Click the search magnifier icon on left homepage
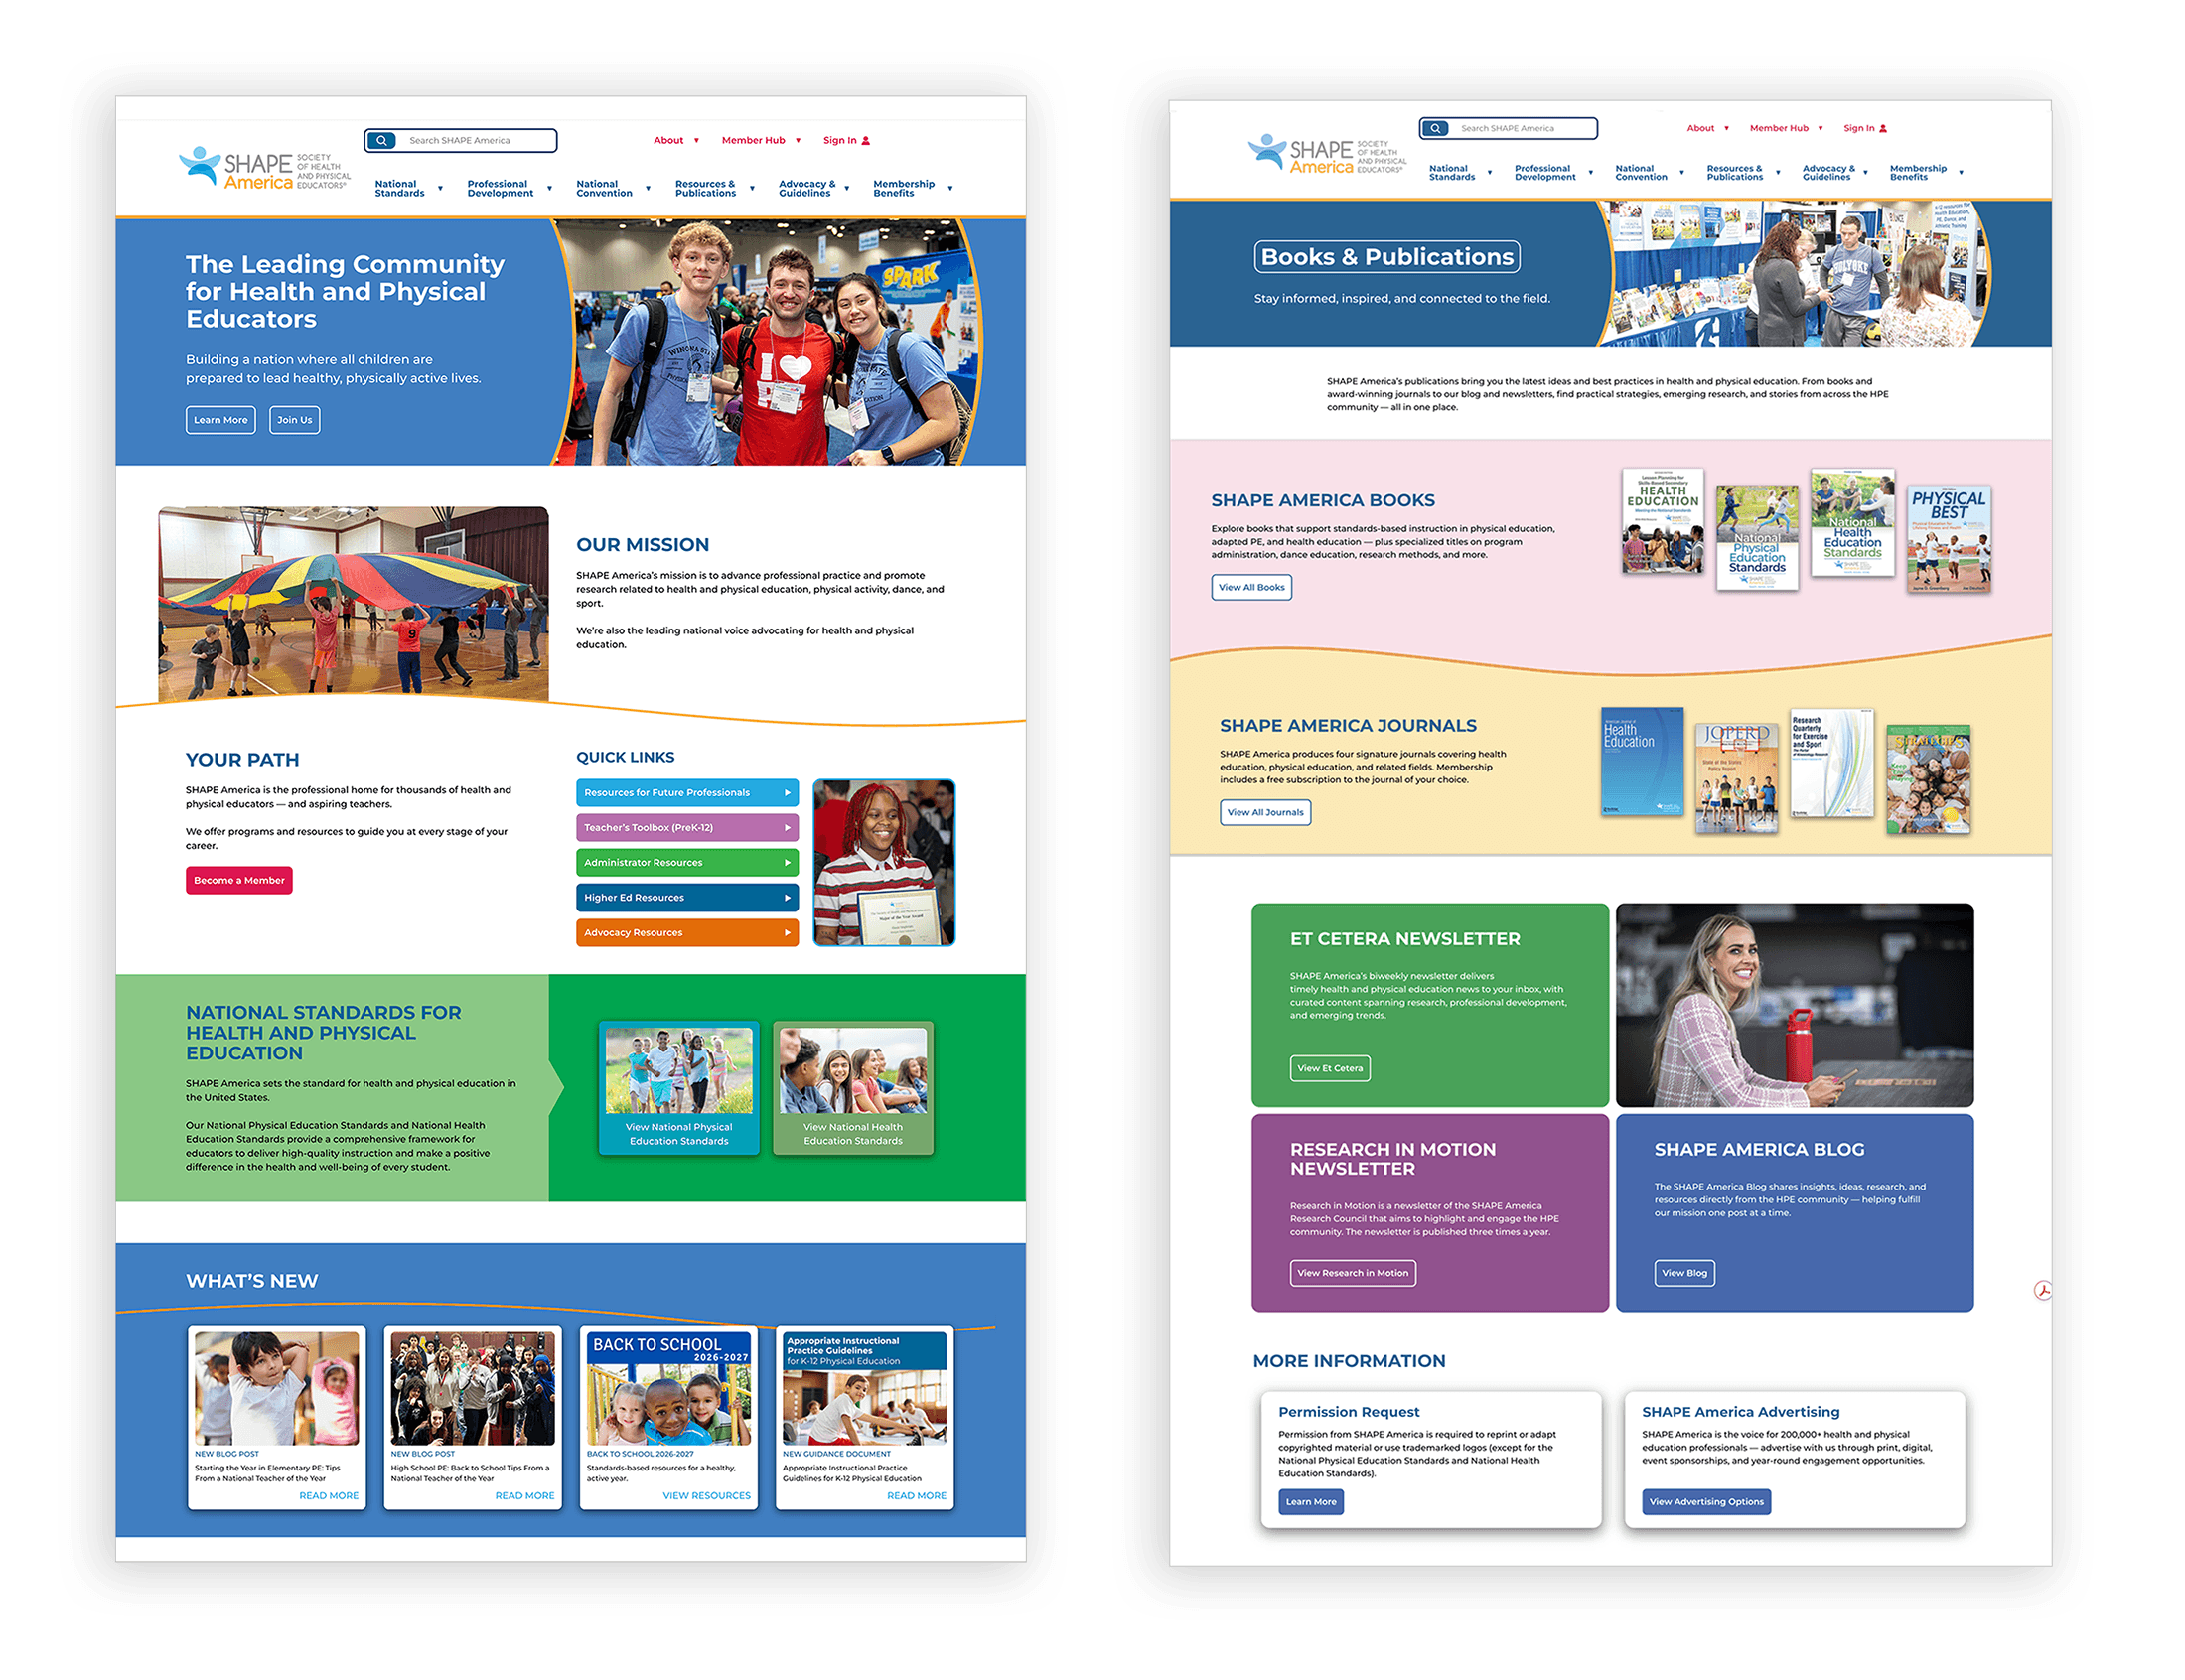This screenshot has height=1680, width=2185. click(x=381, y=140)
